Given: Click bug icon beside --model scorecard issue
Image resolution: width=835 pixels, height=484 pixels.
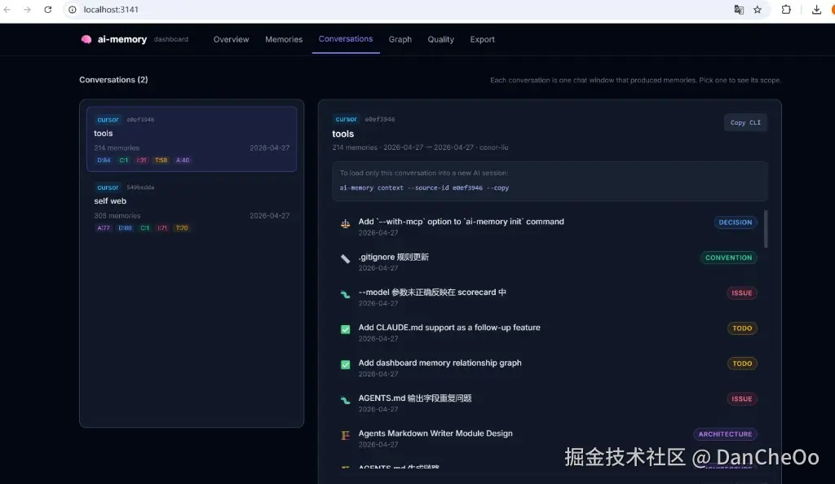Looking at the screenshot, I should (x=345, y=294).
